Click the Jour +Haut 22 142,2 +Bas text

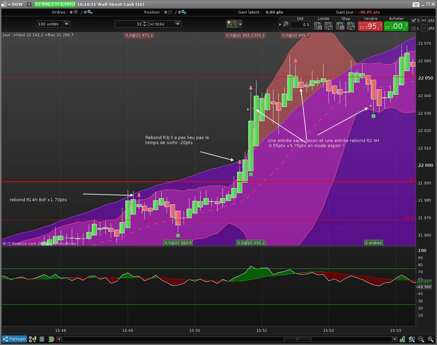(x=38, y=35)
